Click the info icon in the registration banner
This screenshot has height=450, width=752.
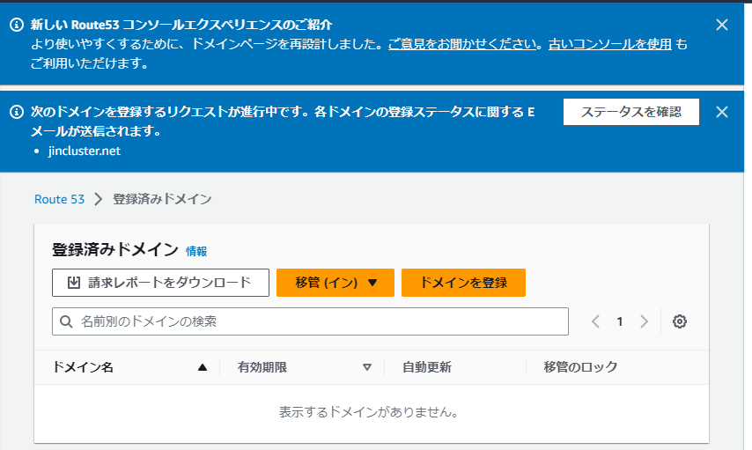16,113
